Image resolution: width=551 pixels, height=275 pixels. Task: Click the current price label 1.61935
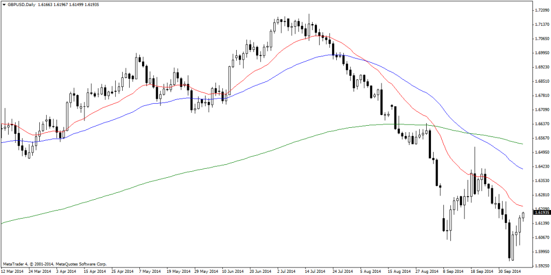coord(540,213)
